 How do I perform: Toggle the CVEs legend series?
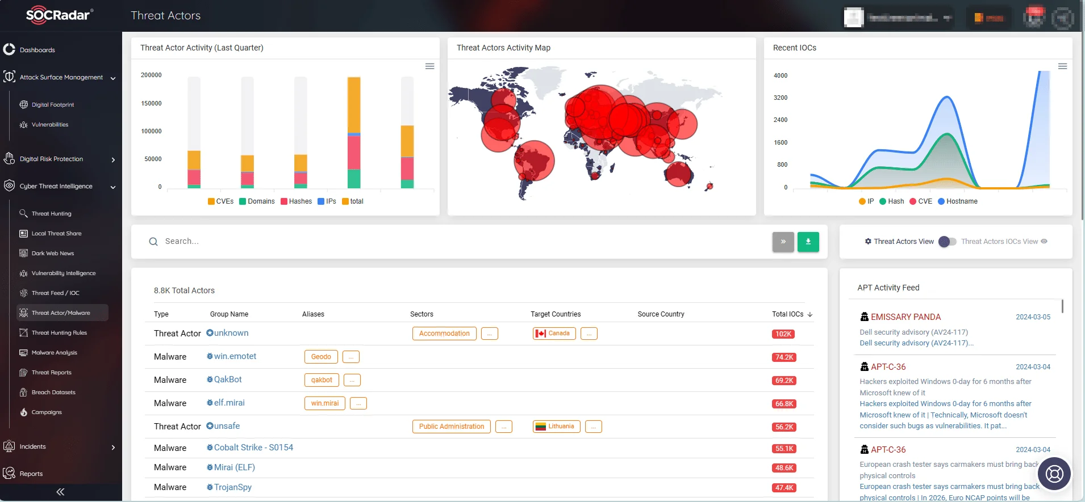(221, 201)
